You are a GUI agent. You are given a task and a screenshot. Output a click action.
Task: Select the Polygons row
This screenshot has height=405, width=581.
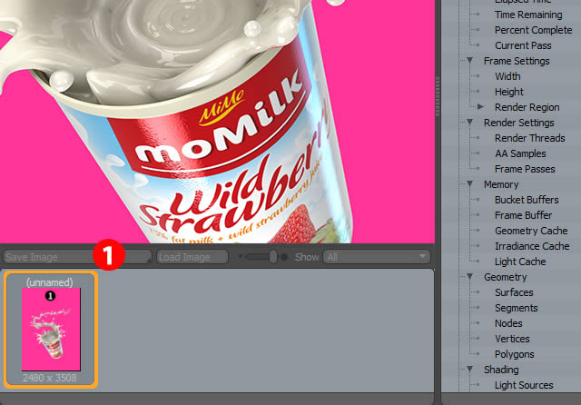(x=515, y=354)
